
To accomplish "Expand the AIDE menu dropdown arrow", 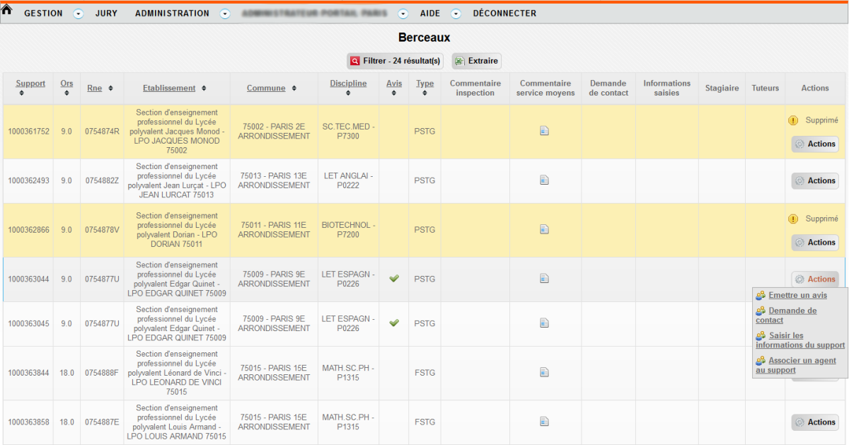I will point(456,14).
